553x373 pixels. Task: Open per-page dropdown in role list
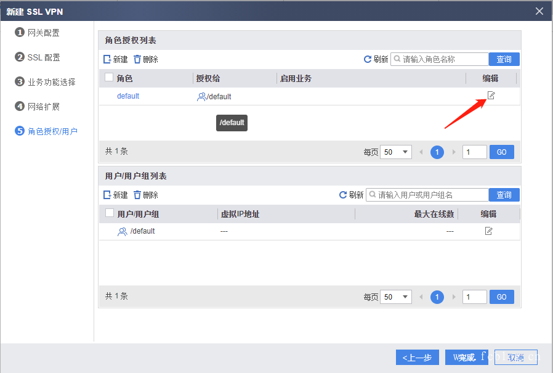tap(395, 152)
